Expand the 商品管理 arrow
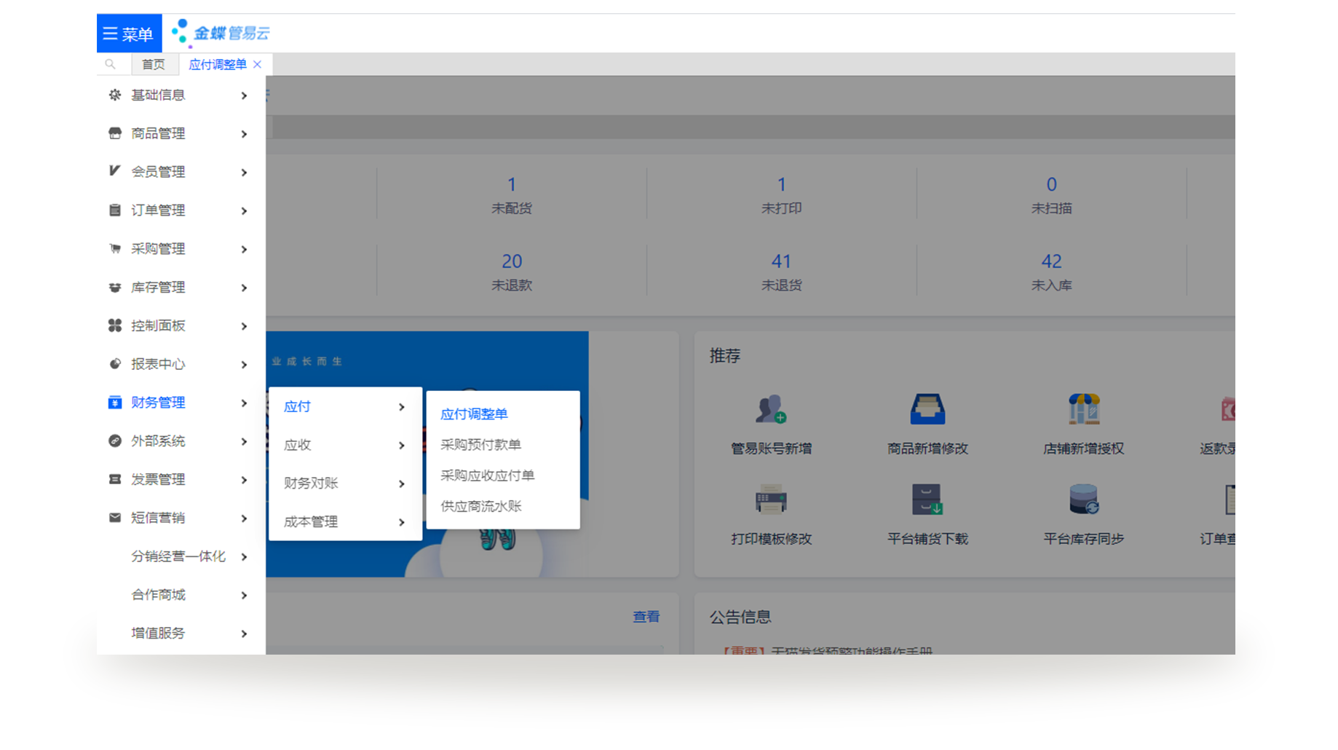The height and width of the screenshot is (750, 1338). 244,134
